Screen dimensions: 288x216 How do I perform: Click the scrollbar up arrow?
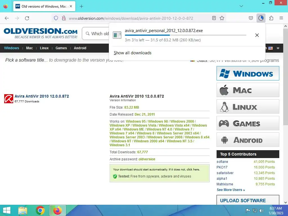(x=285, y=26)
